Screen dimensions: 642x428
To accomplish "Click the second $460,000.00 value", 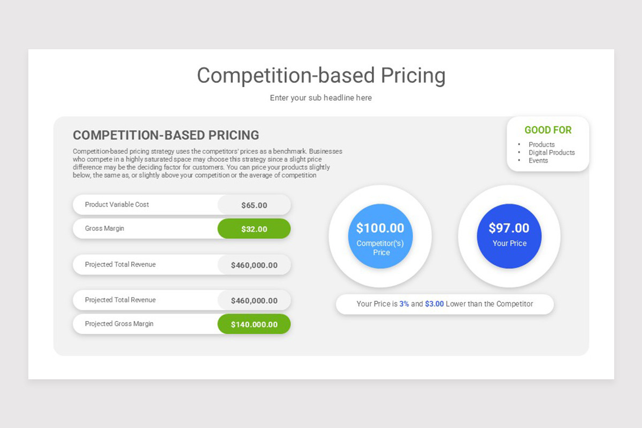I will pos(254,300).
